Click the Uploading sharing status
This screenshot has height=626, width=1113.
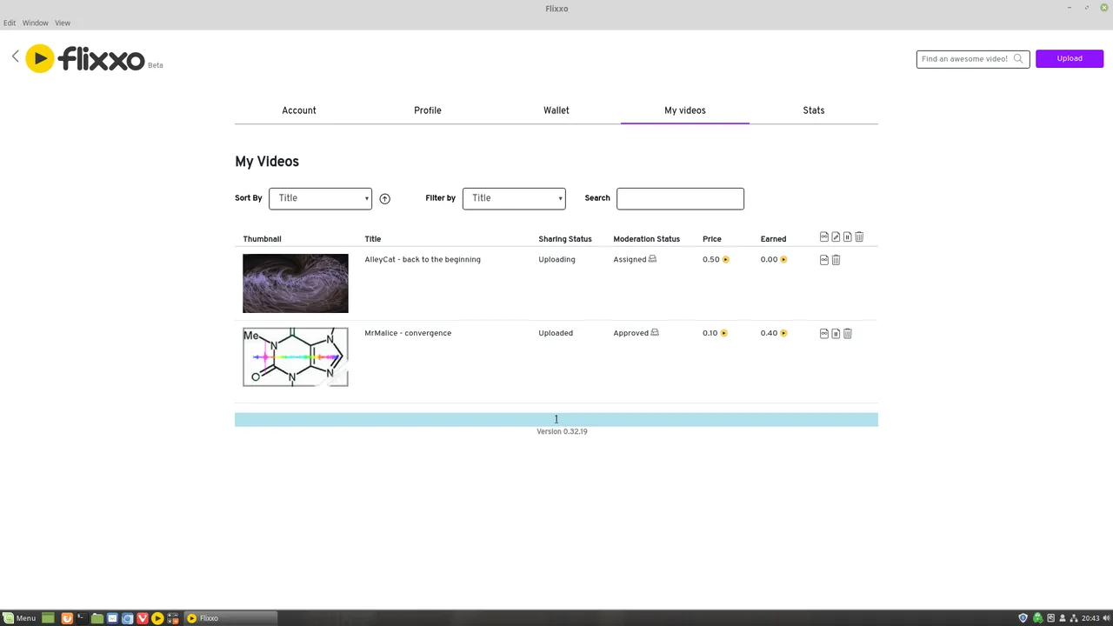pos(556,259)
